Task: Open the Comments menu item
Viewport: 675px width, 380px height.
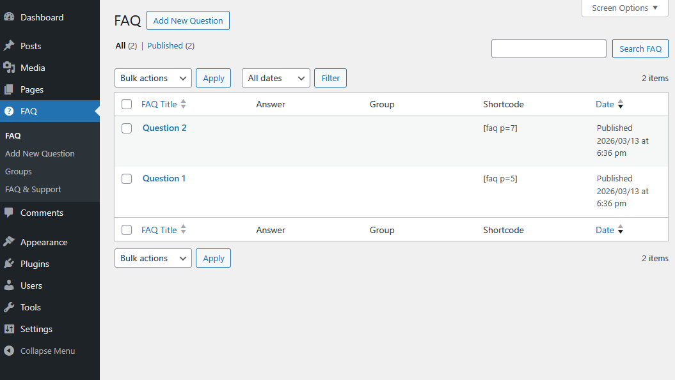Action: [50, 213]
